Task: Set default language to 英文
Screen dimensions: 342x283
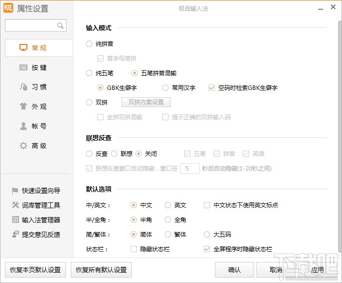Action: click(168, 205)
